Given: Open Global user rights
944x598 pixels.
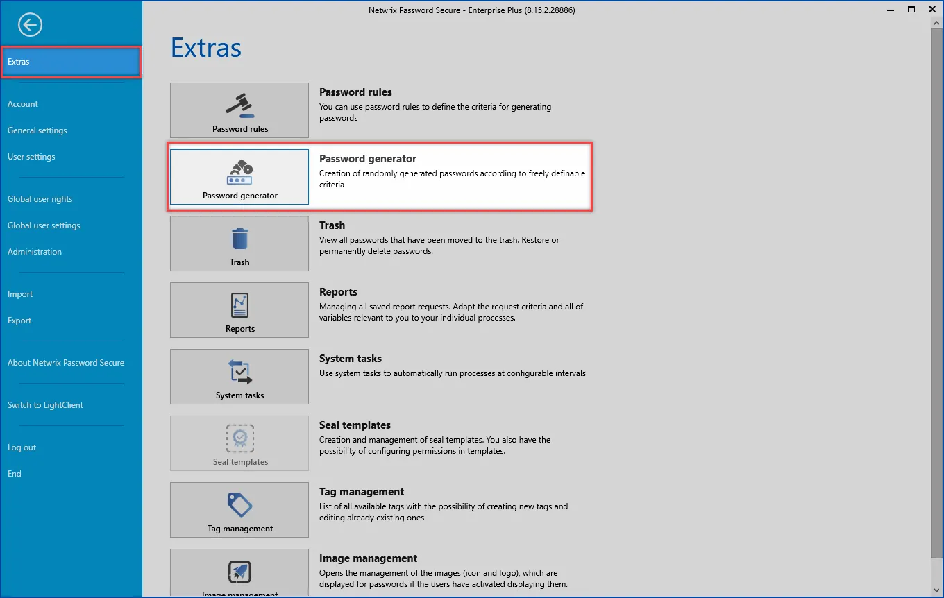Looking at the screenshot, I should point(40,199).
